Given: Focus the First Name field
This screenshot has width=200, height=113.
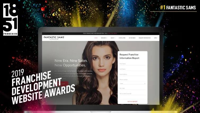Looking at the screenshot, I should pyautogui.click(x=132, y=64).
